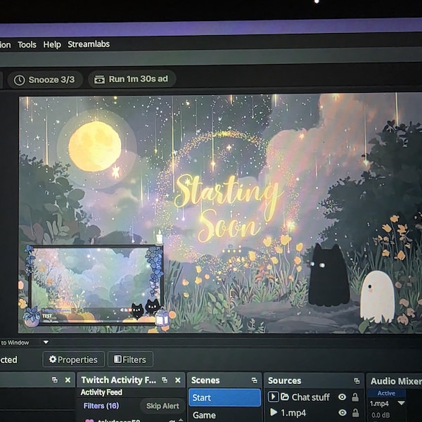
Task: Click the Chat stuff folder icon
Action: point(284,397)
